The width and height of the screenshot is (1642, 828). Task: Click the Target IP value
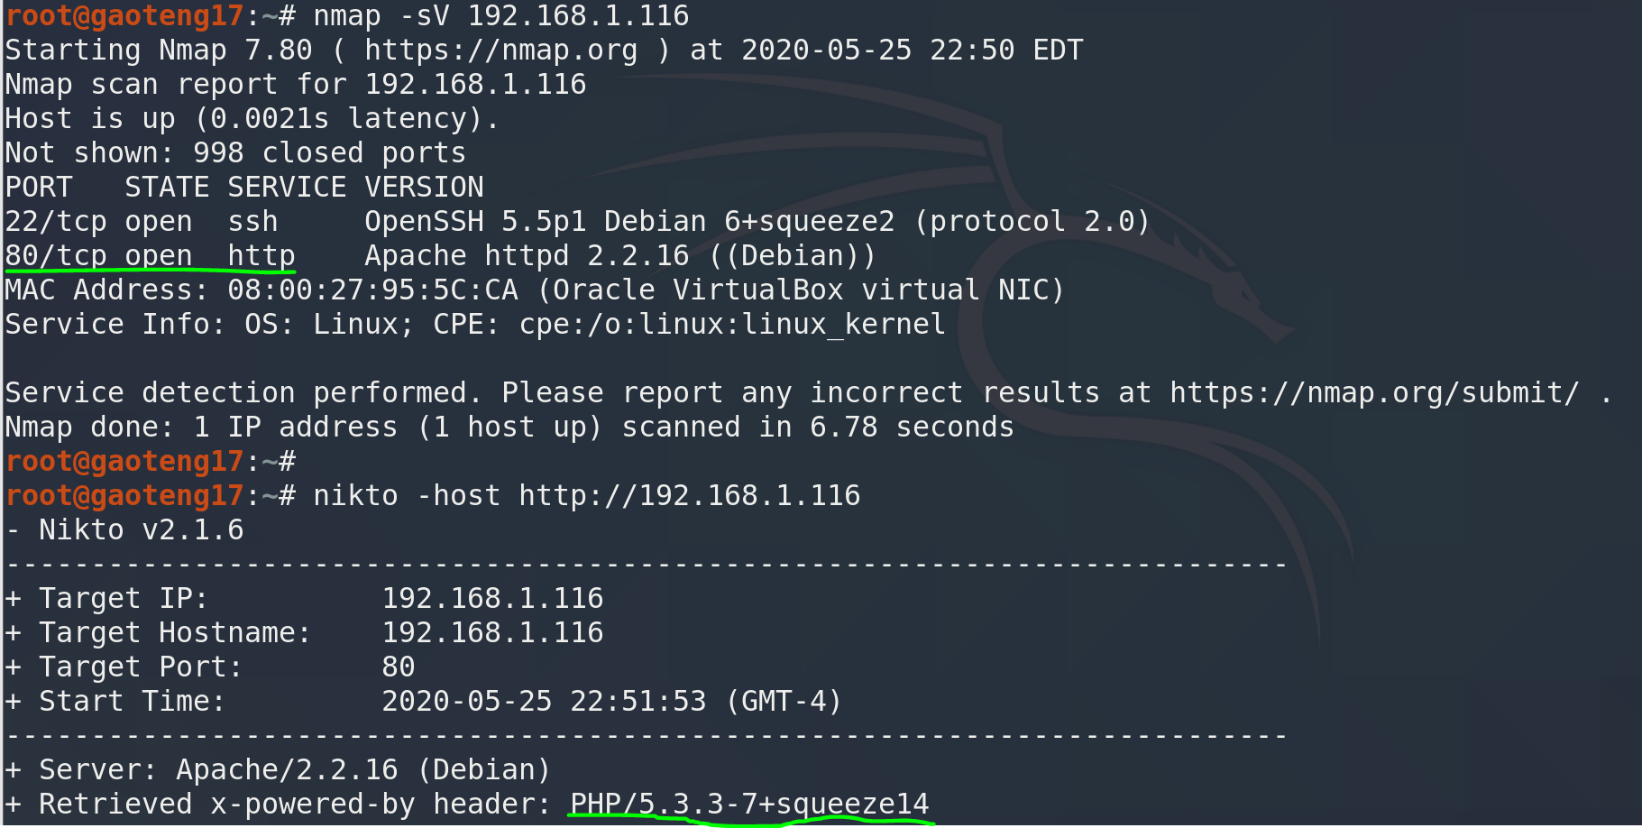point(492,599)
